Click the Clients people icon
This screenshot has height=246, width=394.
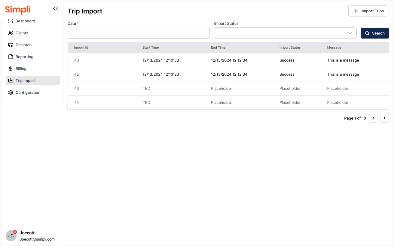(x=11, y=33)
